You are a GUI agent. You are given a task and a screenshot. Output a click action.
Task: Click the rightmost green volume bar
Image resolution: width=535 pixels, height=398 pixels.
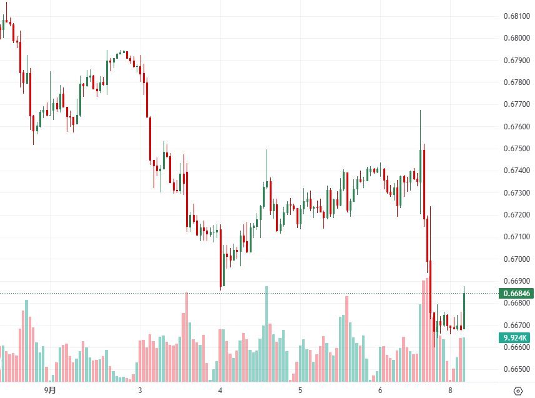click(464, 359)
